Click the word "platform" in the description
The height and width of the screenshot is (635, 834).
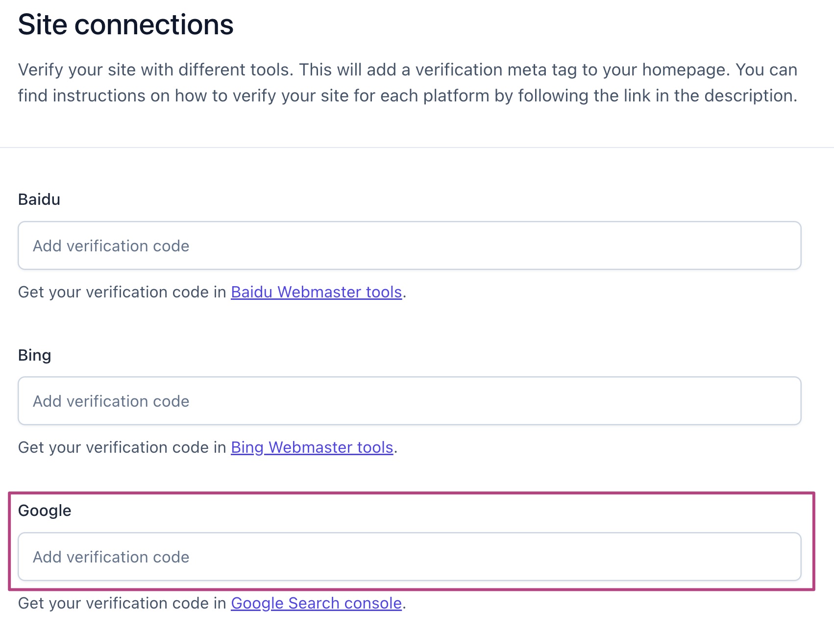point(456,96)
